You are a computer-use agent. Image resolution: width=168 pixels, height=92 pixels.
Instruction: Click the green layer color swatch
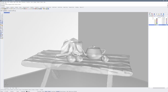(x=157, y=24)
